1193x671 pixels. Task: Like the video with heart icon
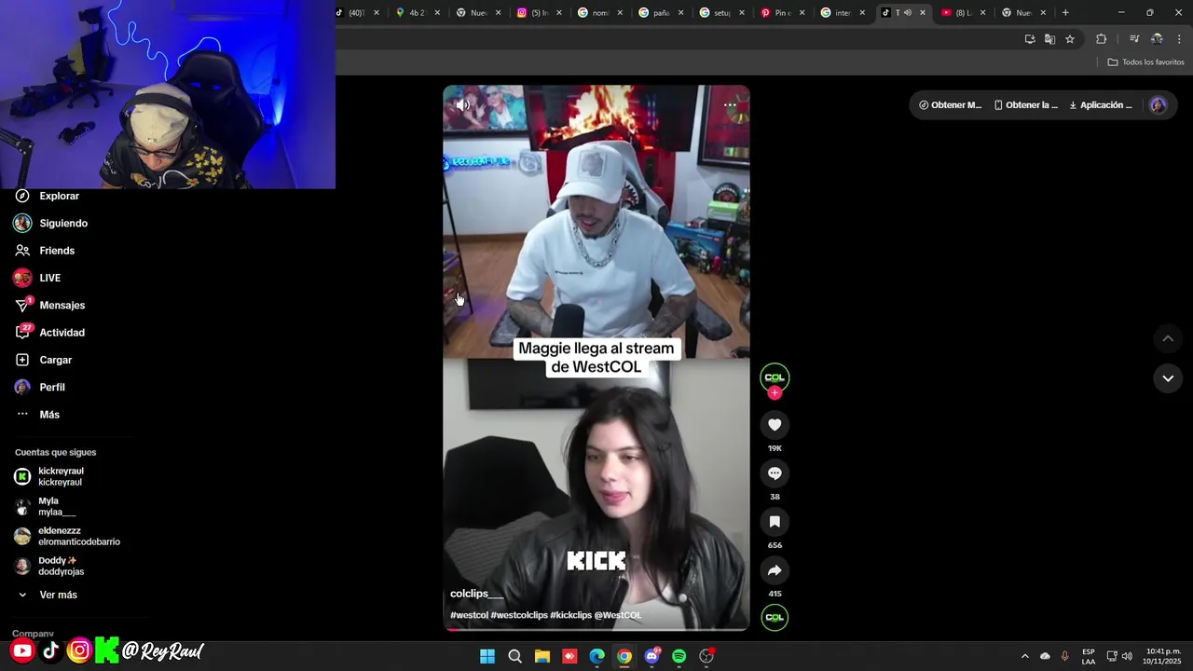coord(775,425)
